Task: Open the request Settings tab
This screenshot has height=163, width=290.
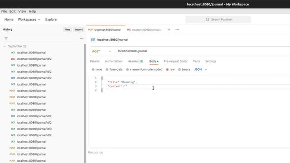Action: tap(210, 61)
